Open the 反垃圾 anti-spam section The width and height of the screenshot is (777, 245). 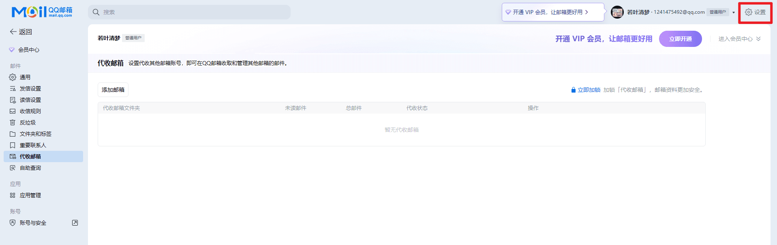(x=28, y=122)
